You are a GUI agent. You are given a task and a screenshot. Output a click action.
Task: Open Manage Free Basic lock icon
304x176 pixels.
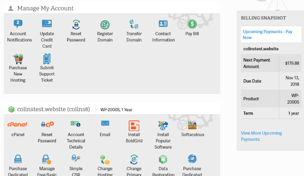click(47, 160)
